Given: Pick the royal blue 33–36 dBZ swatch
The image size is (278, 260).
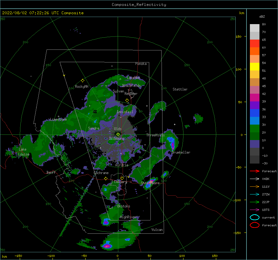Looking at the screenshot, I should tap(255, 113).
